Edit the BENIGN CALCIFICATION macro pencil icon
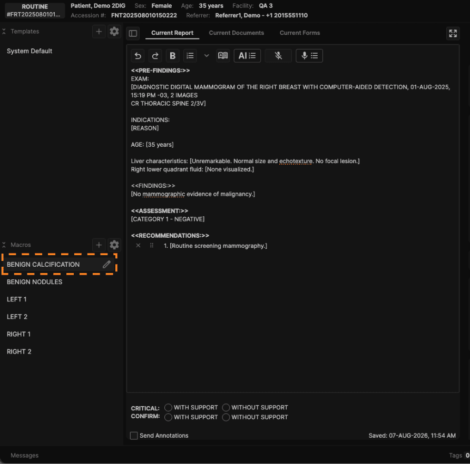470x464 pixels. [x=107, y=264]
